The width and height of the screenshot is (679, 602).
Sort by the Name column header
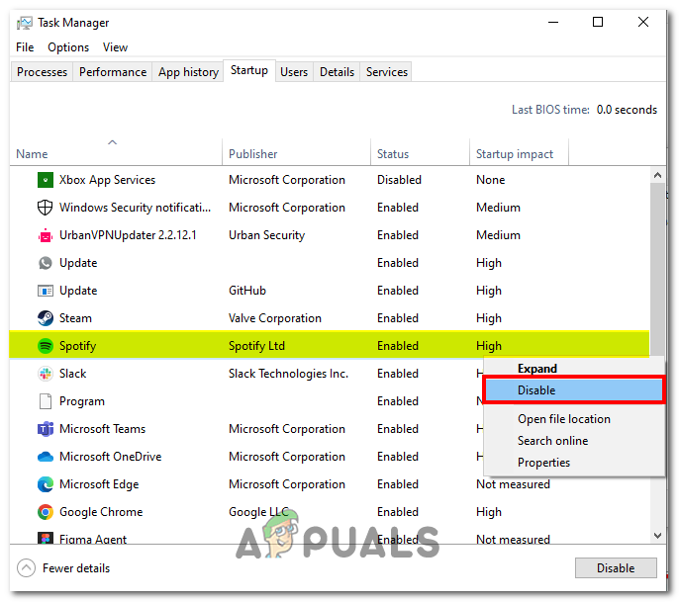pos(33,154)
